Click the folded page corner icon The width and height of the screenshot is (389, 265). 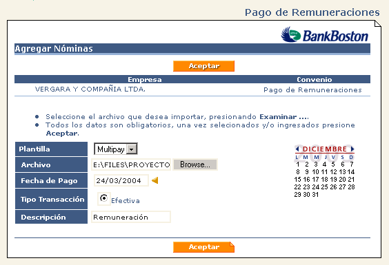pos(377,24)
